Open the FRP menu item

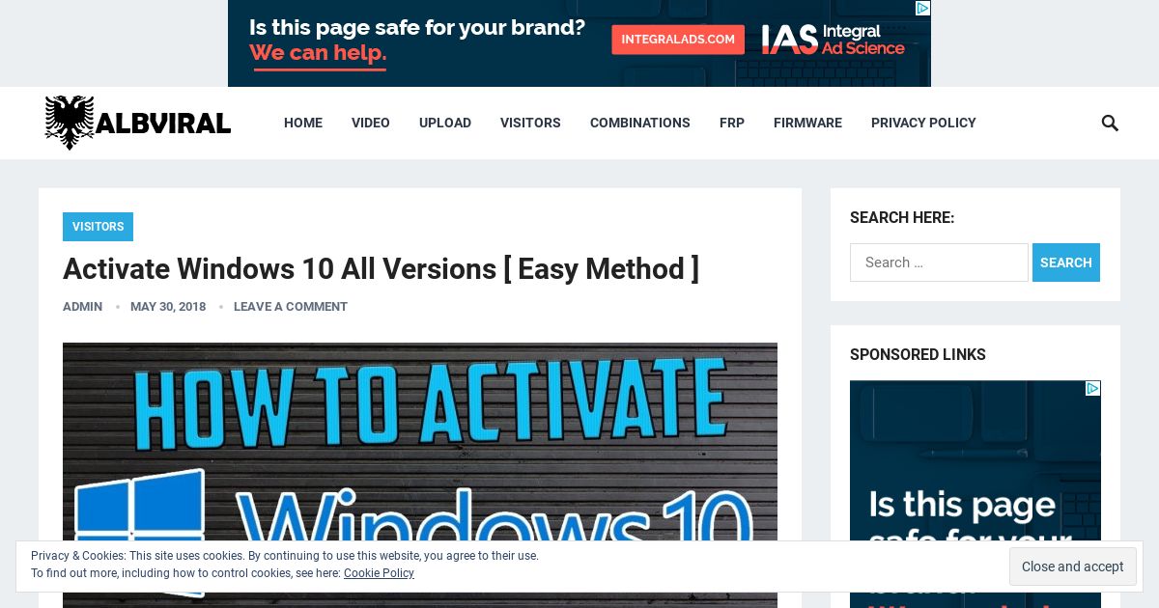(x=732, y=123)
